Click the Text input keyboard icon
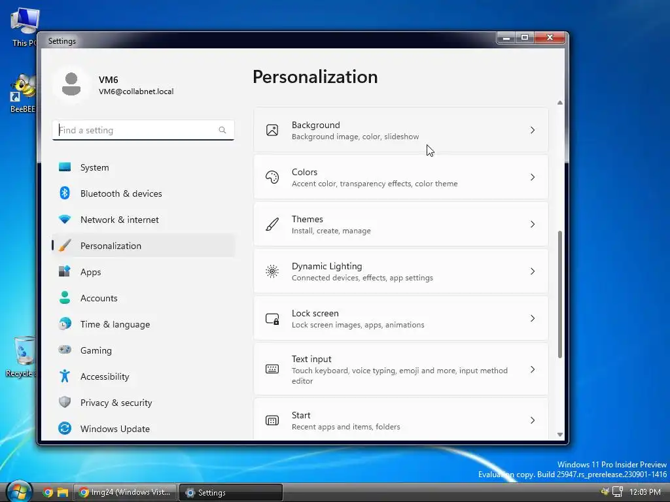 (272, 369)
